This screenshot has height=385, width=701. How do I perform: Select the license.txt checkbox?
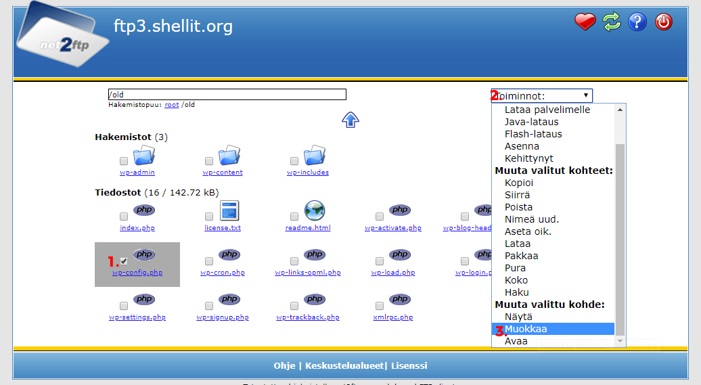point(209,217)
